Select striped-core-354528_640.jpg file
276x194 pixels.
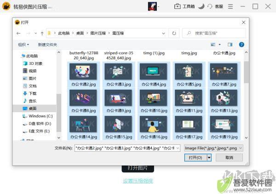tap(119, 56)
